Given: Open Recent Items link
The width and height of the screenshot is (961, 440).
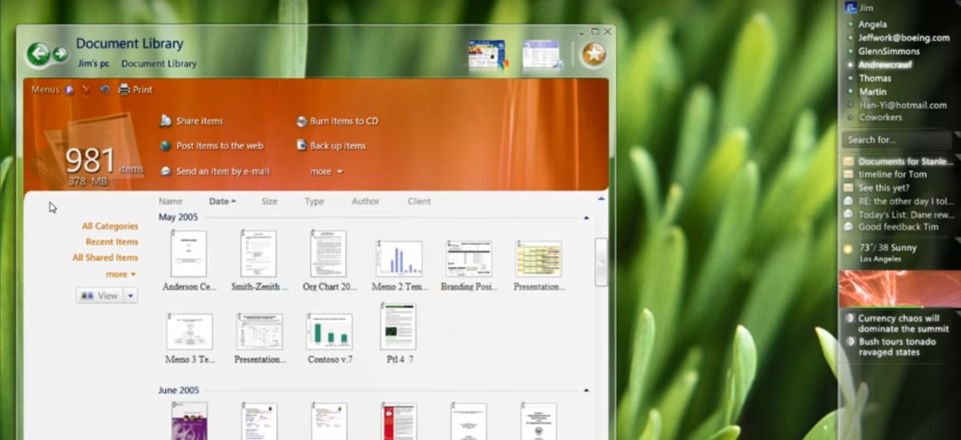Looking at the screenshot, I should [111, 242].
